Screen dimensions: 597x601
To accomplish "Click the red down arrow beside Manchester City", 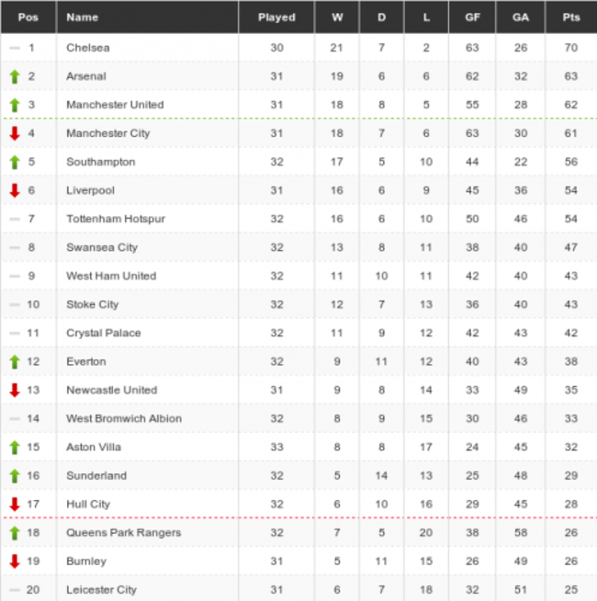I will tap(14, 134).
